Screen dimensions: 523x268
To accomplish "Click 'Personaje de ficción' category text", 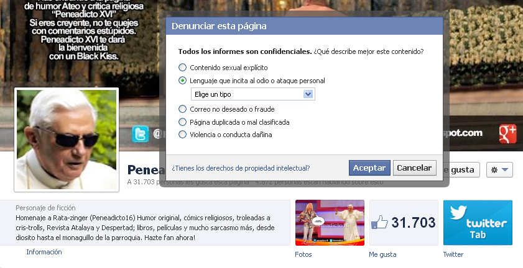I will click(x=45, y=208).
